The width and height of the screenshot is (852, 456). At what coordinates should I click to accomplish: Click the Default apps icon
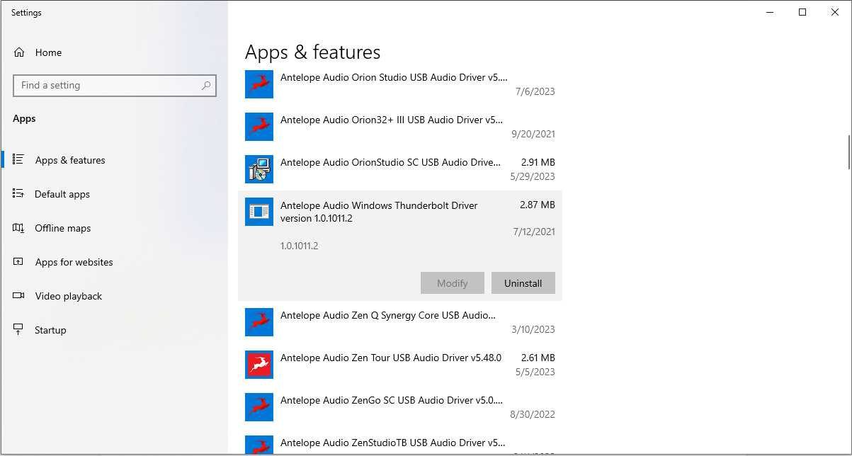pyautogui.click(x=19, y=194)
